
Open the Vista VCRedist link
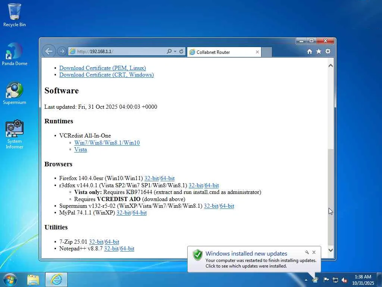[x=81, y=149]
